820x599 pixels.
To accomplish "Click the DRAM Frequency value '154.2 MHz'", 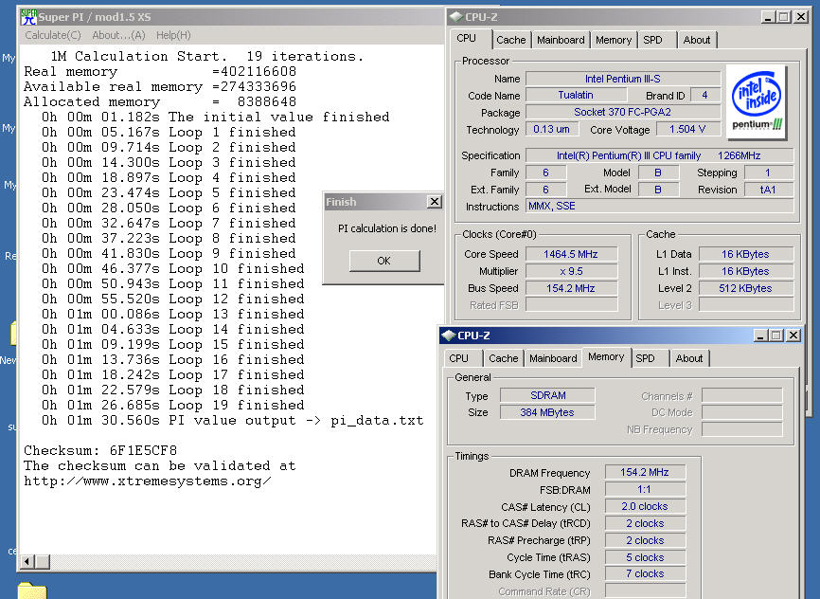I will (645, 472).
